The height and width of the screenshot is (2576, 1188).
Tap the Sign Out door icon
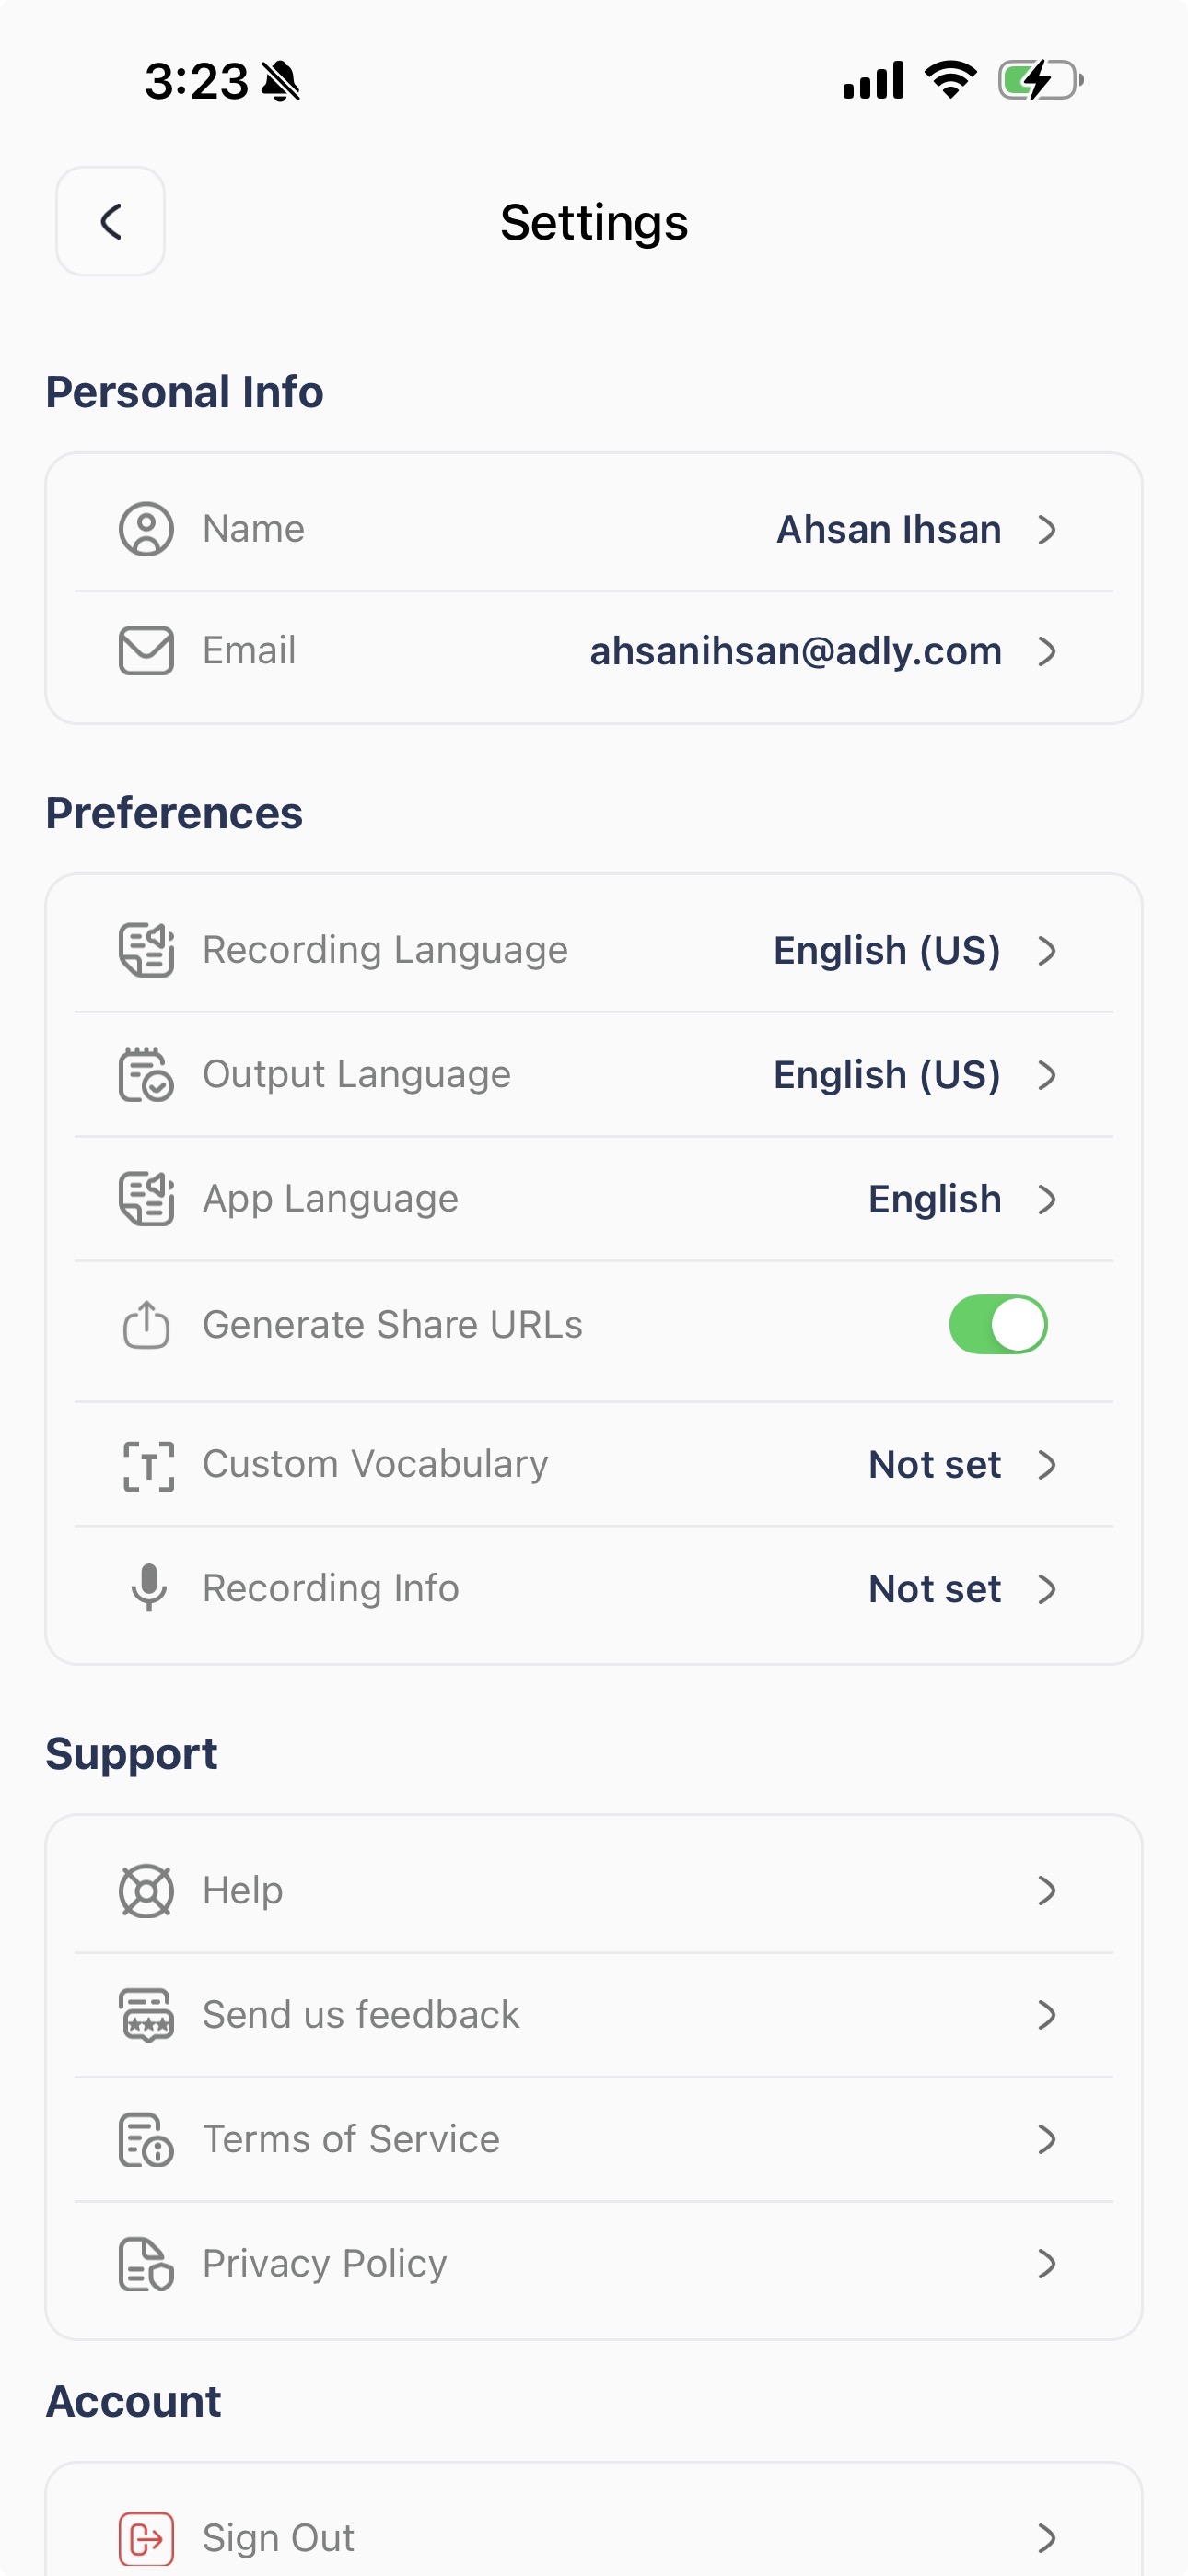click(x=146, y=2537)
